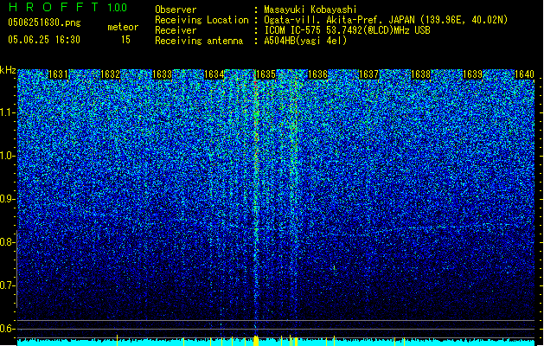Click time marker 1631
This screenshot has height=346, width=544.
tap(58, 74)
